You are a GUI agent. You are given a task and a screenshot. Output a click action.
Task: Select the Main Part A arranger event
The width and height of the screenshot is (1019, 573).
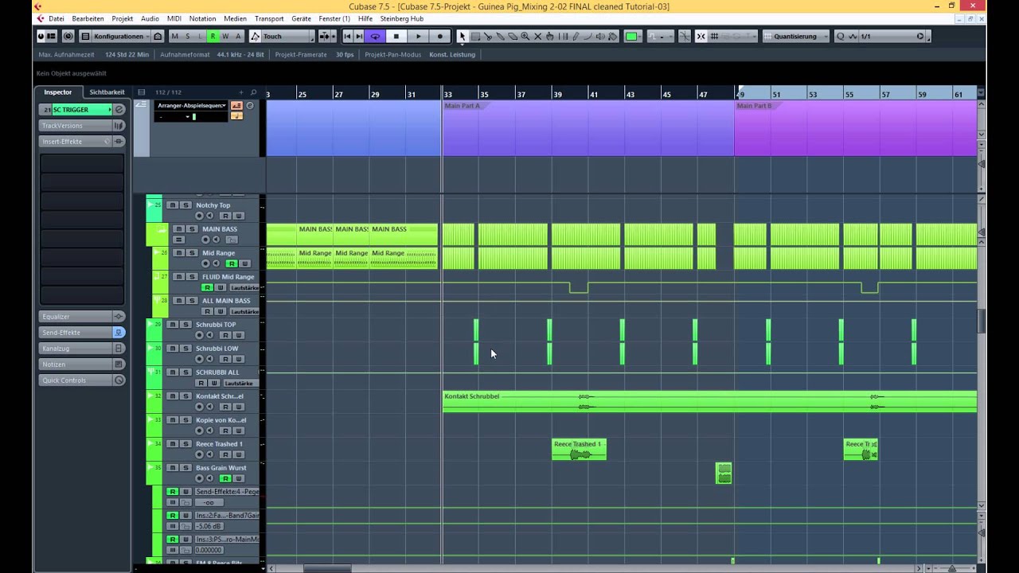[x=588, y=128]
